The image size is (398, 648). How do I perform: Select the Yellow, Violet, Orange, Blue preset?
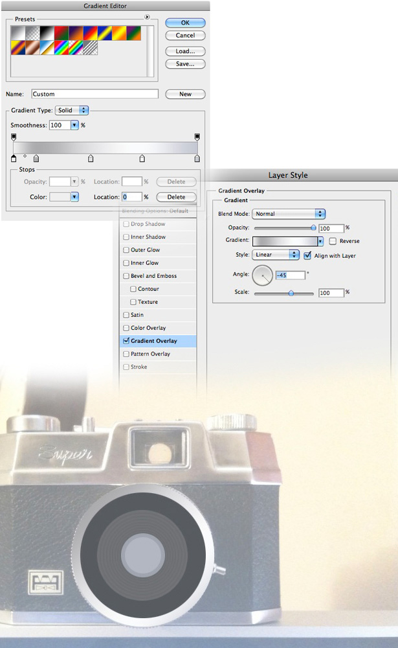18,47
